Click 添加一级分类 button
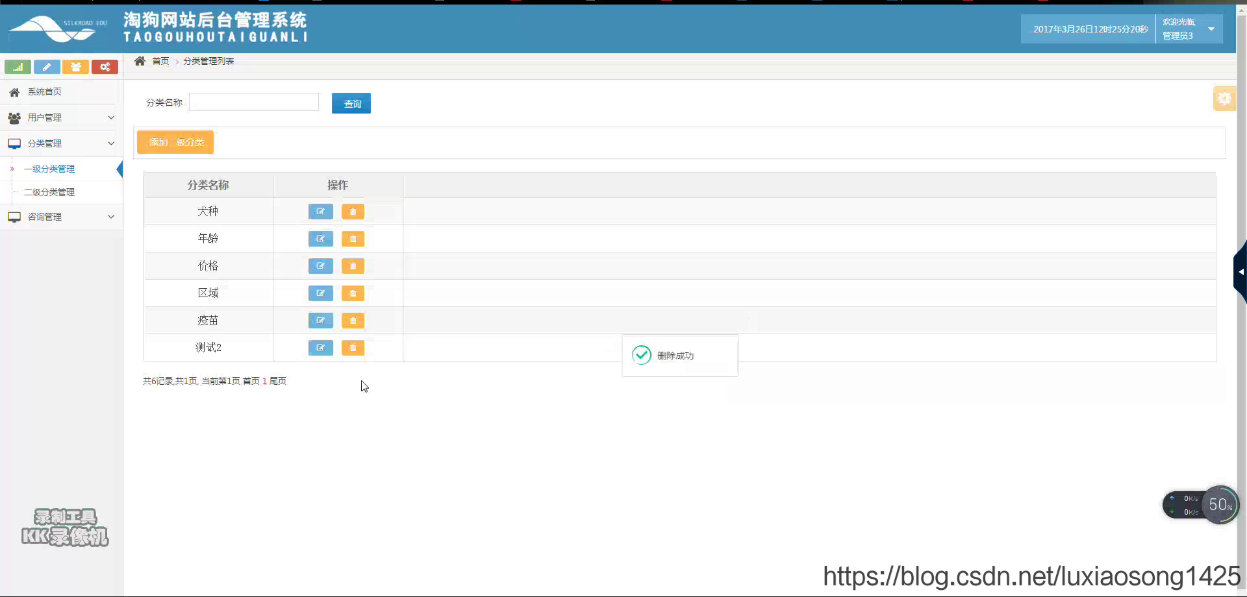 click(175, 142)
